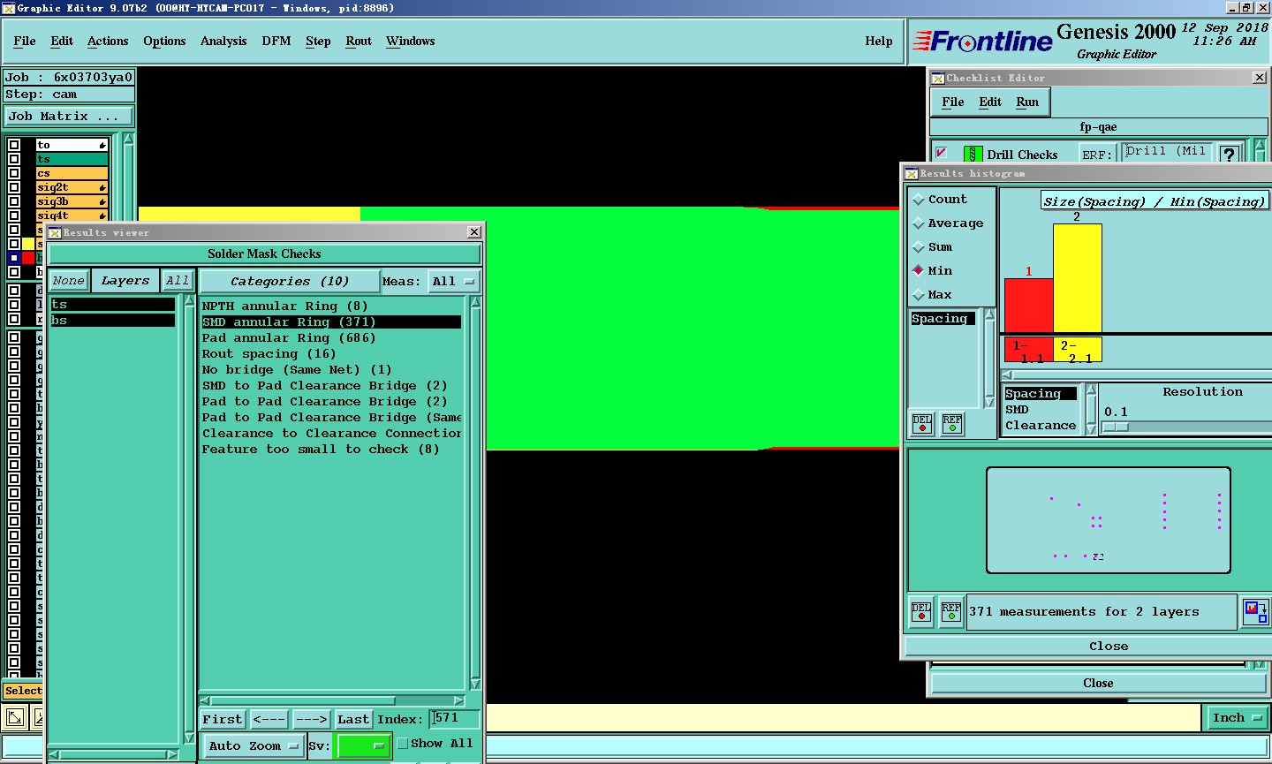Select the Count radio option
The width and height of the screenshot is (1272, 764).
(919, 200)
